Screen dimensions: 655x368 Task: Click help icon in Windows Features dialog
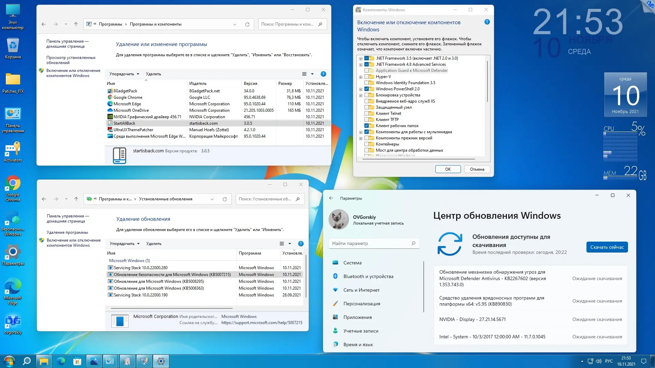pyautogui.click(x=487, y=22)
